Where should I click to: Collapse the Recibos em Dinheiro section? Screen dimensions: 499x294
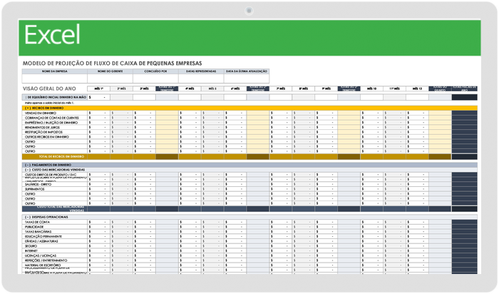click(x=27, y=108)
